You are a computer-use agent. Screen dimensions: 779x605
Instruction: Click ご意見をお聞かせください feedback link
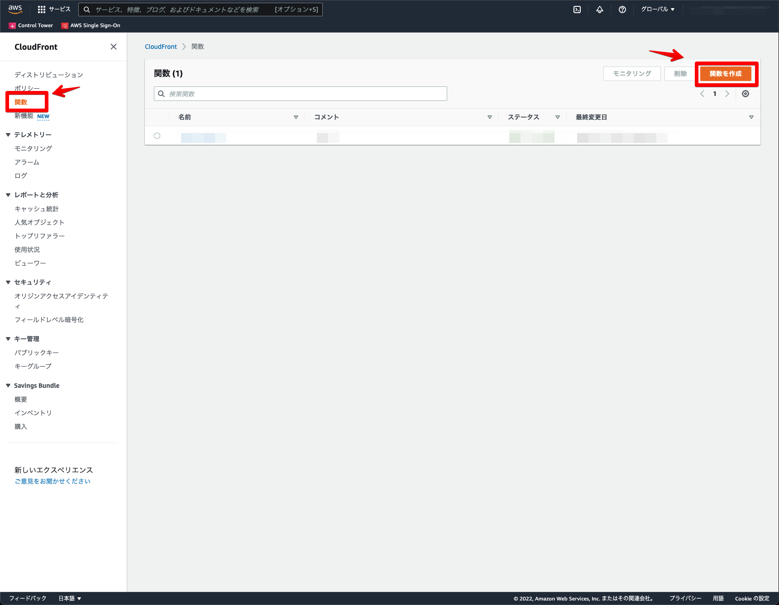53,481
